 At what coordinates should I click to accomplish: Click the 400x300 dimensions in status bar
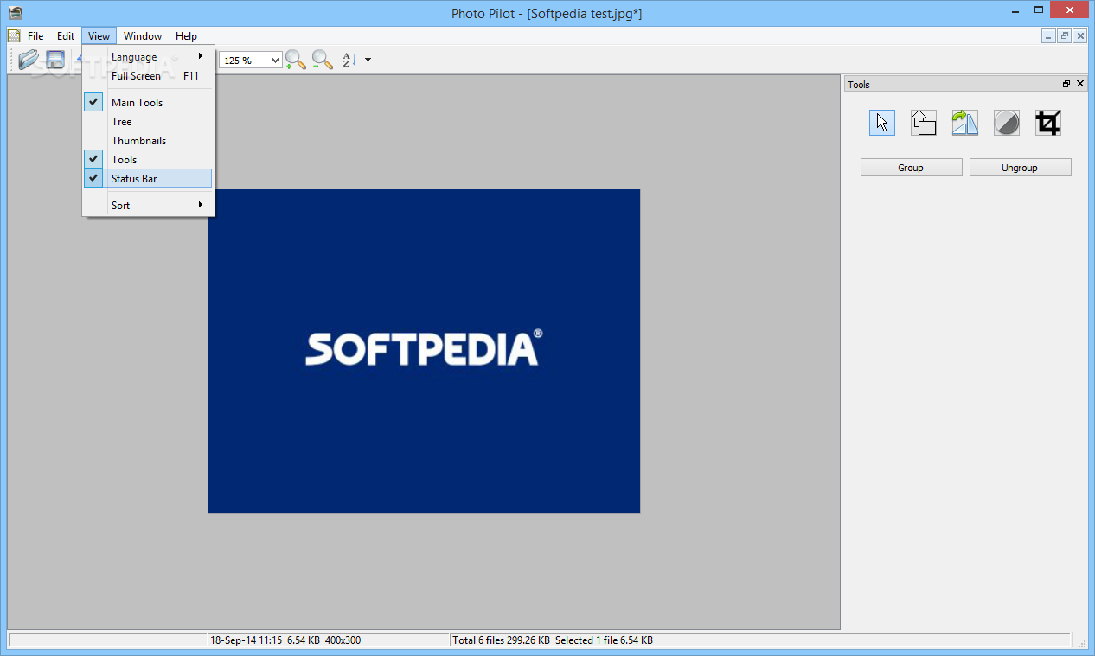(x=343, y=640)
